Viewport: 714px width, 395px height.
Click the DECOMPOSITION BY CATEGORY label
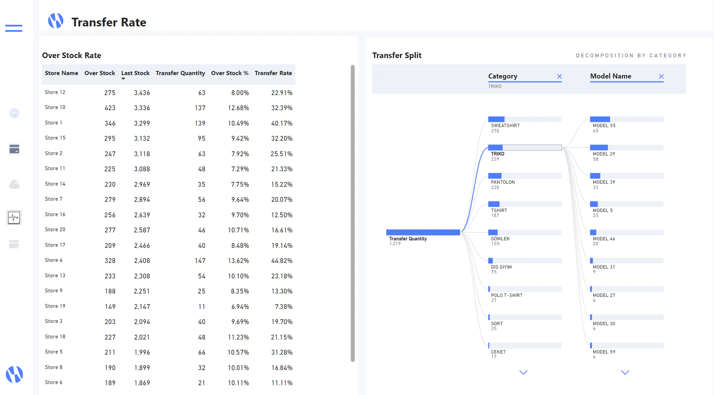point(631,55)
